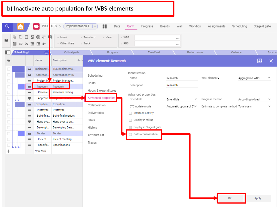Click the circled X delete icon
The width and height of the screenshot is (278, 208).
point(38,37)
